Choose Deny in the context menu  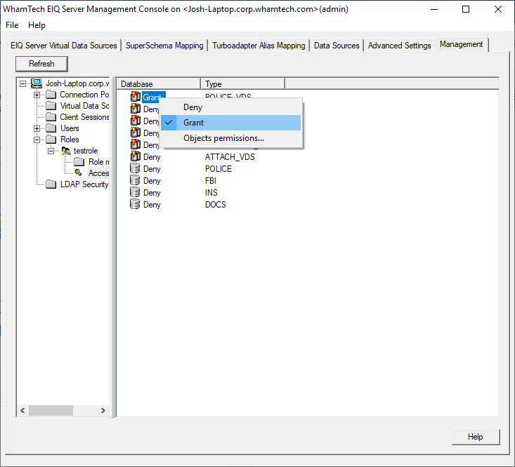(x=193, y=107)
